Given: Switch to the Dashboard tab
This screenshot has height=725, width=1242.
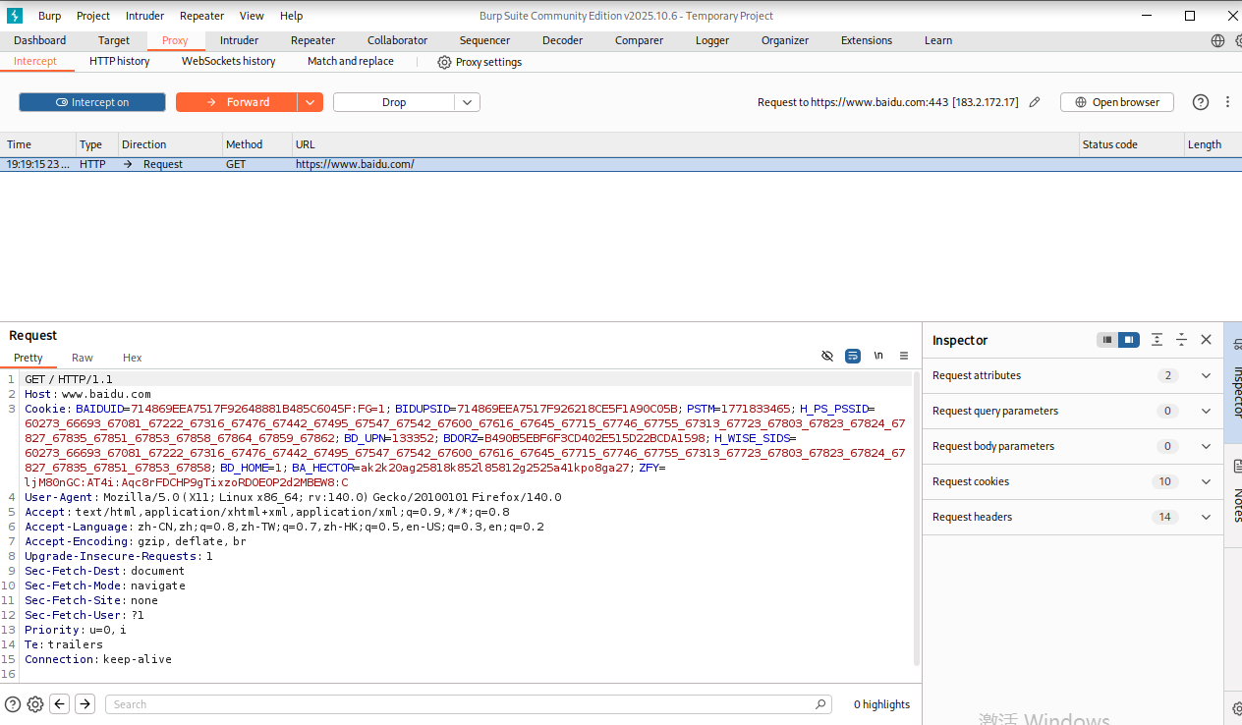Looking at the screenshot, I should (40, 40).
